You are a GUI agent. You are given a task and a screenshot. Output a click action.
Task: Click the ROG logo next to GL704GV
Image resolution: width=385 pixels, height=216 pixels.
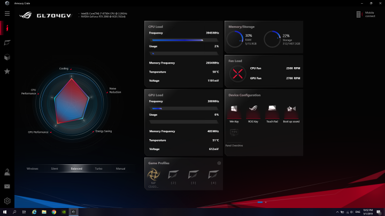point(26,15)
